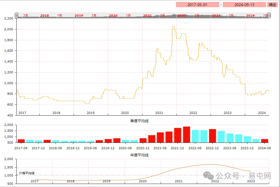
Task: Click red 2019 marker in range selector
Action: [x=79, y=16]
